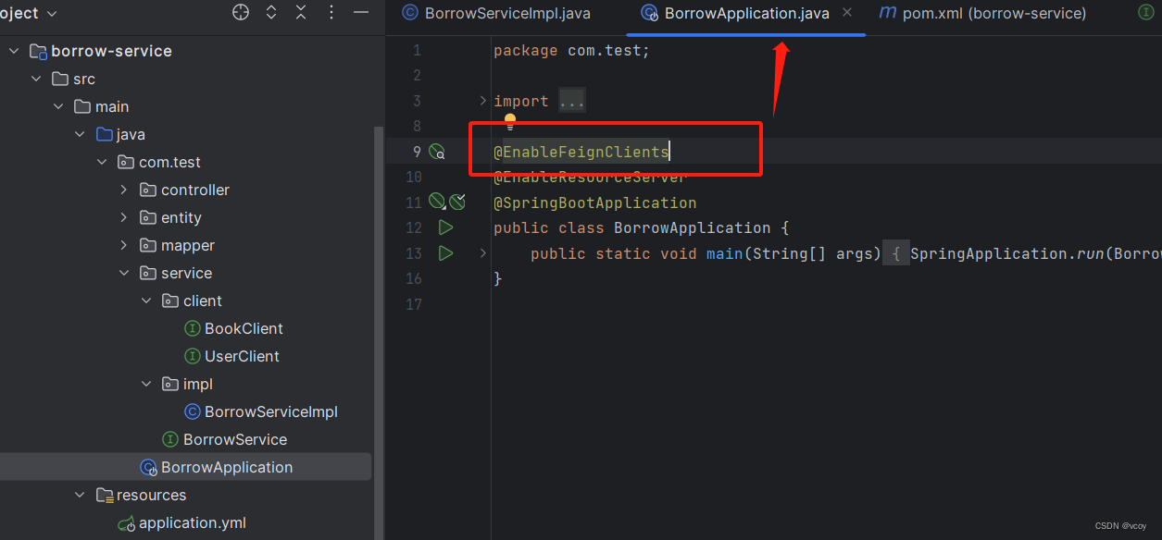Open application.yml file in tree
The height and width of the screenshot is (540, 1162).
click(193, 522)
